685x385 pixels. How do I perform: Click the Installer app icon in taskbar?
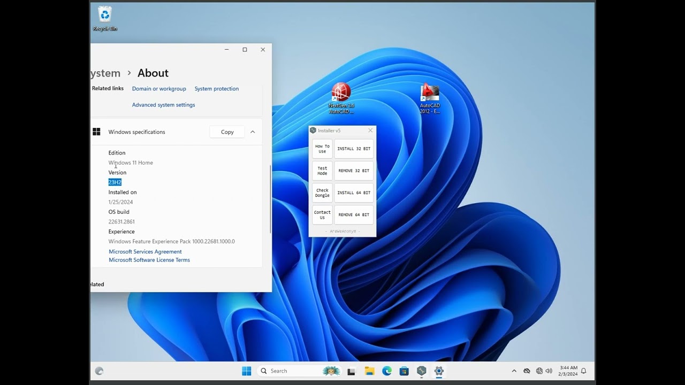click(421, 371)
